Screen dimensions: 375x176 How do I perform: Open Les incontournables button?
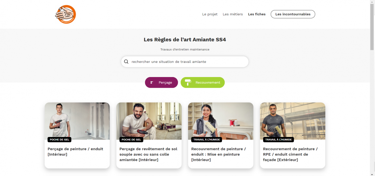293,14
